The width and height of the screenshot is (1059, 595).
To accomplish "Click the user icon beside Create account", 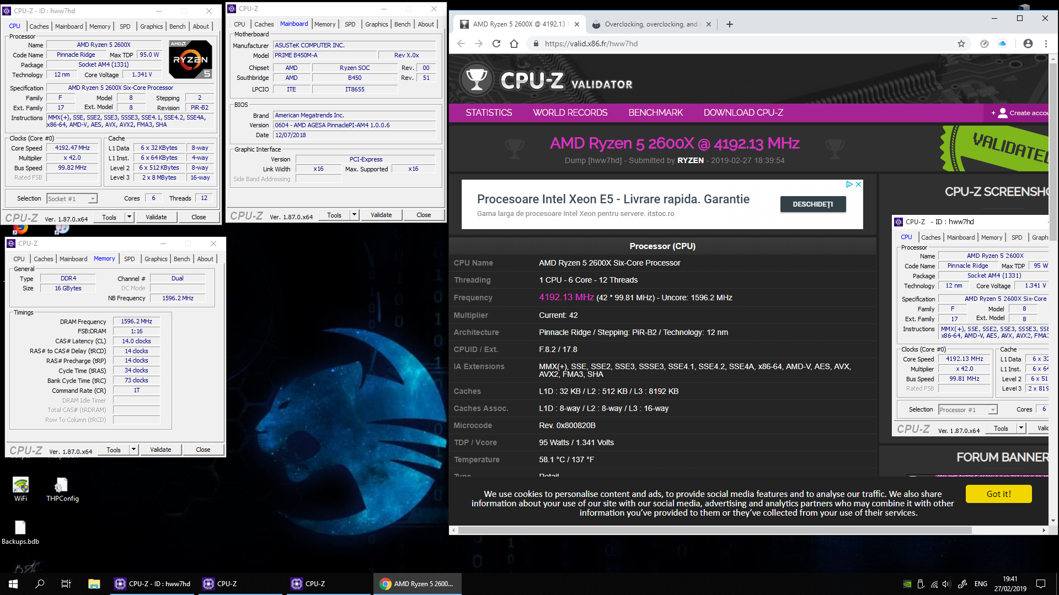I will pyautogui.click(x=1002, y=113).
